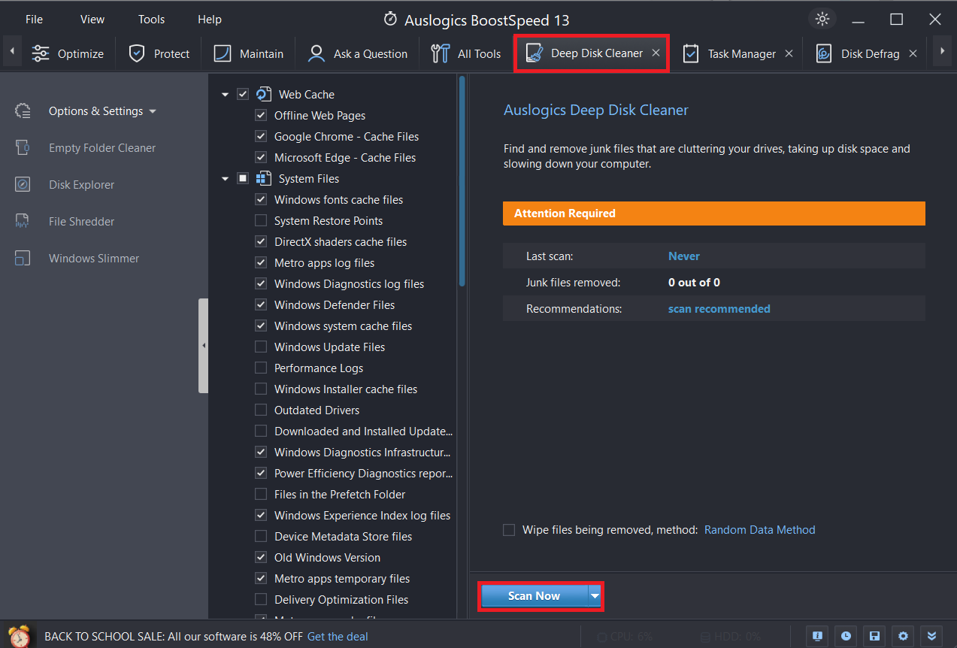Image resolution: width=957 pixels, height=648 pixels.
Task: Click the Random Data Method link
Action: 759,530
